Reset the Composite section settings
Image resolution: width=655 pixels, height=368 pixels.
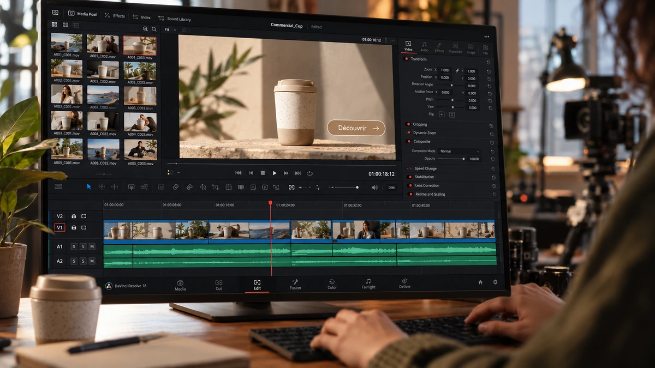[492, 142]
